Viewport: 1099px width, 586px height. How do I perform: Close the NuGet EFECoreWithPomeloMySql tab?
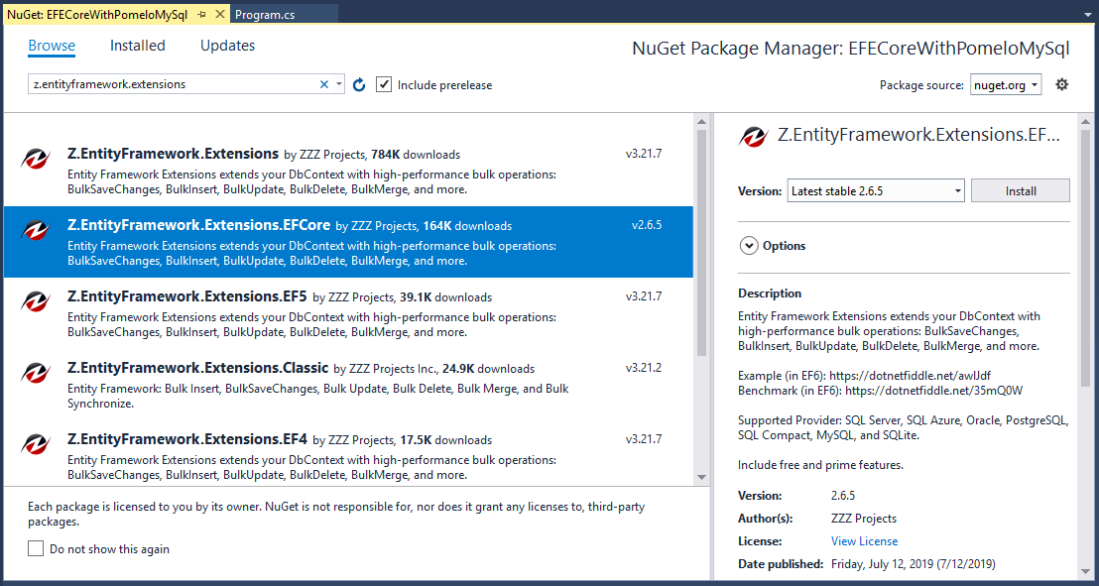coord(219,15)
